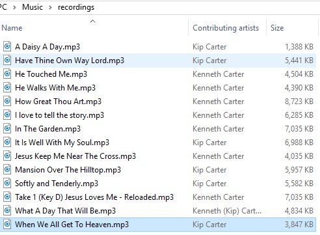Viewport: 320px width, 235px height.
Task: Click the 4,035 KB size value
Action: click(x=299, y=156)
